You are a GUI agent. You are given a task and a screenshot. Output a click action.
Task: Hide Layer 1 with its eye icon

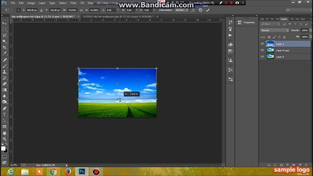(x=262, y=44)
